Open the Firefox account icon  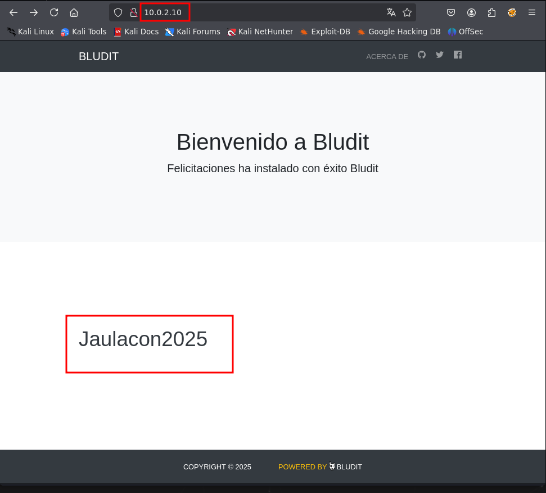(x=471, y=12)
